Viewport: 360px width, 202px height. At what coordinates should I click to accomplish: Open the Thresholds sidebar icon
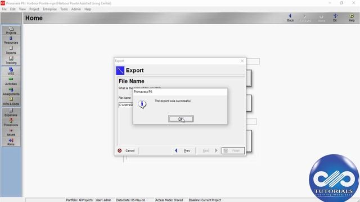coord(11,122)
